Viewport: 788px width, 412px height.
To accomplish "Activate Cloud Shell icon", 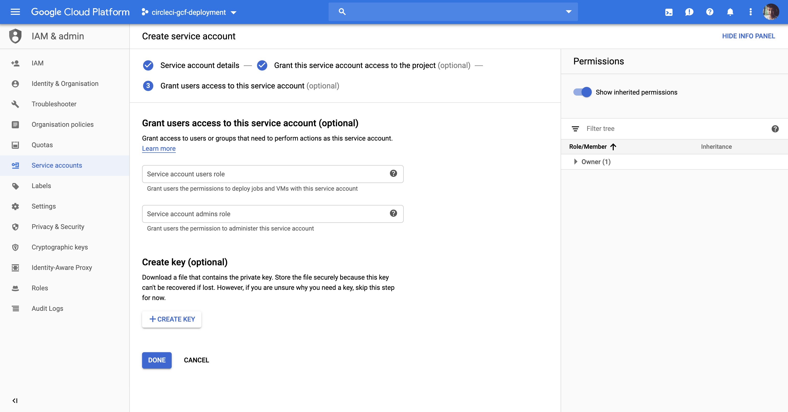I will [x=669, y=12].
